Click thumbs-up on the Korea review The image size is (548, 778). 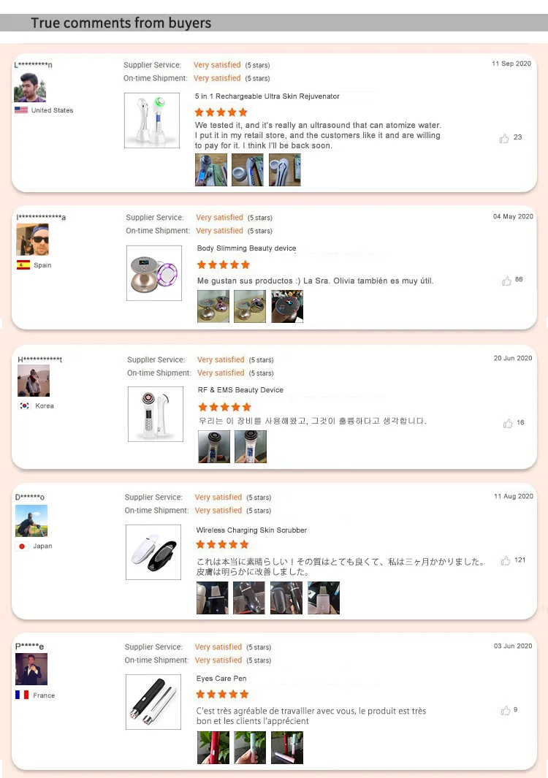[x=508, y=423]
